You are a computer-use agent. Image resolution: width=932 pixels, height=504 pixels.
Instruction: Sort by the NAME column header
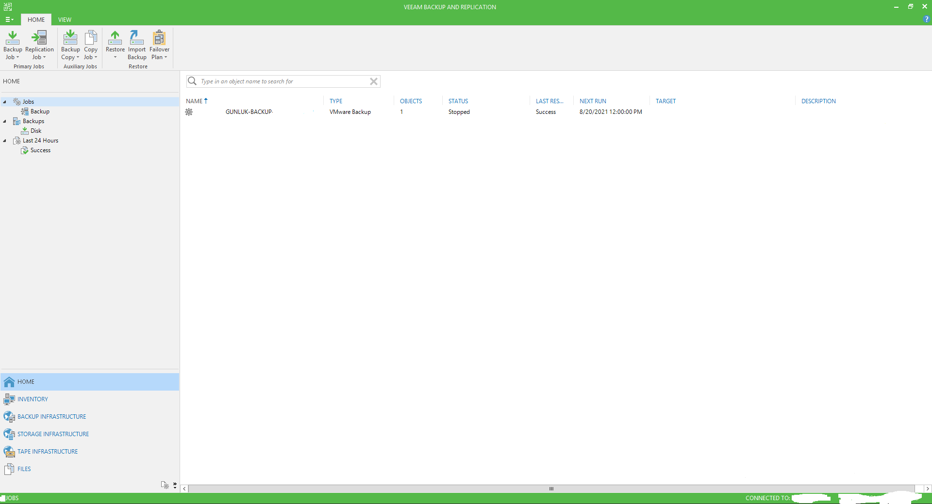[x=197, y=101]
